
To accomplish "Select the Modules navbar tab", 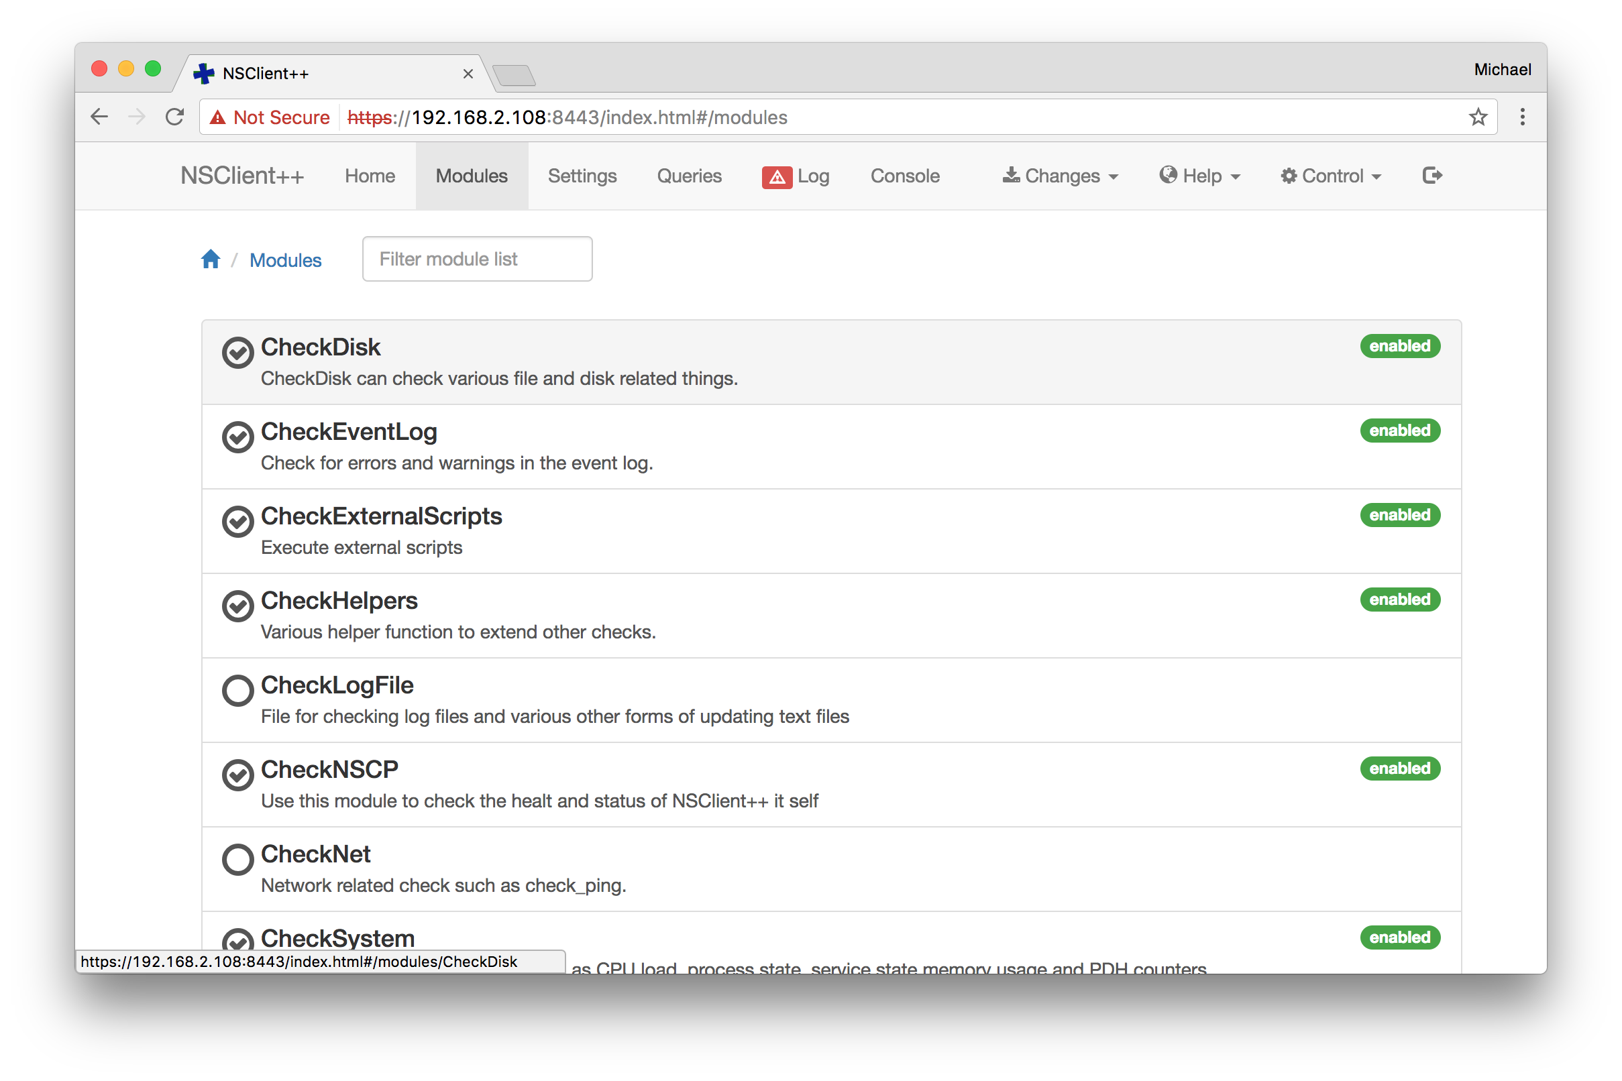I will 472,176.
